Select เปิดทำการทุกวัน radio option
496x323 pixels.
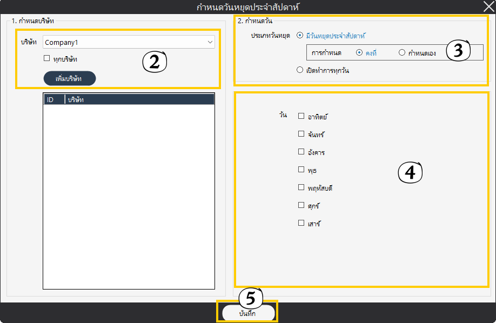click(300, 70)
